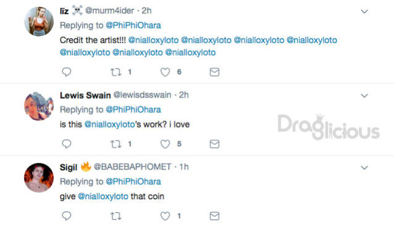This screenshot has width=394, height=227.
Task: Reply to Lewis Swain's tweet
Action: point(67,144)
